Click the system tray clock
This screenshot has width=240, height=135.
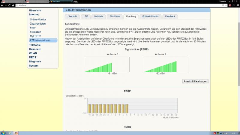[x=233, y=133]
